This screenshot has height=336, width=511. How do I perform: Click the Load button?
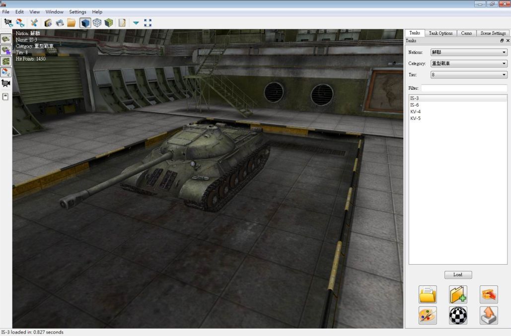pos(457,275)
